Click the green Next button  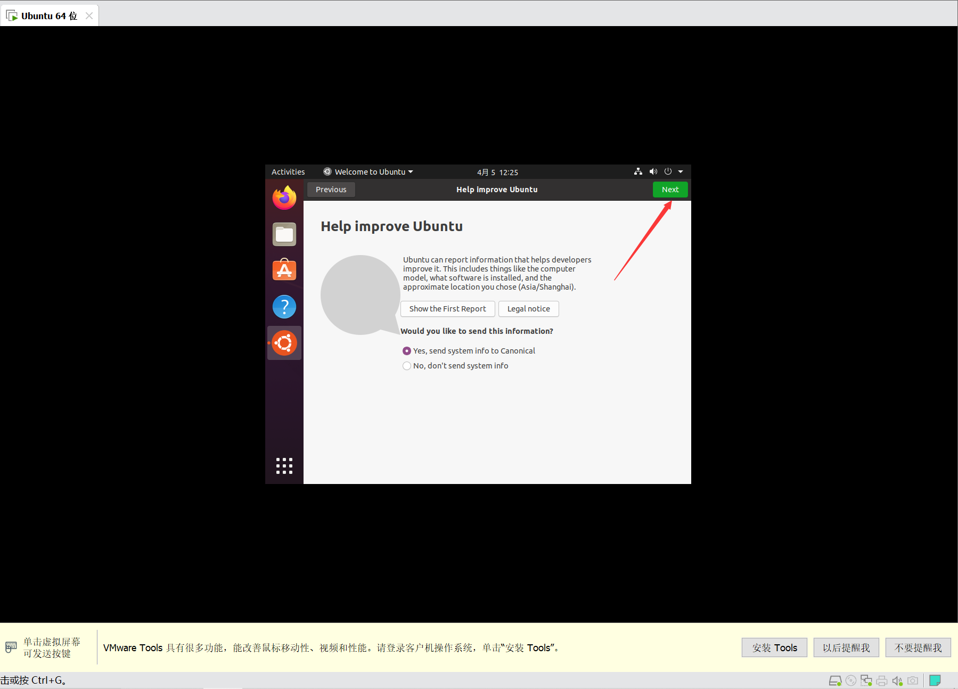click(x=670, y=190)
